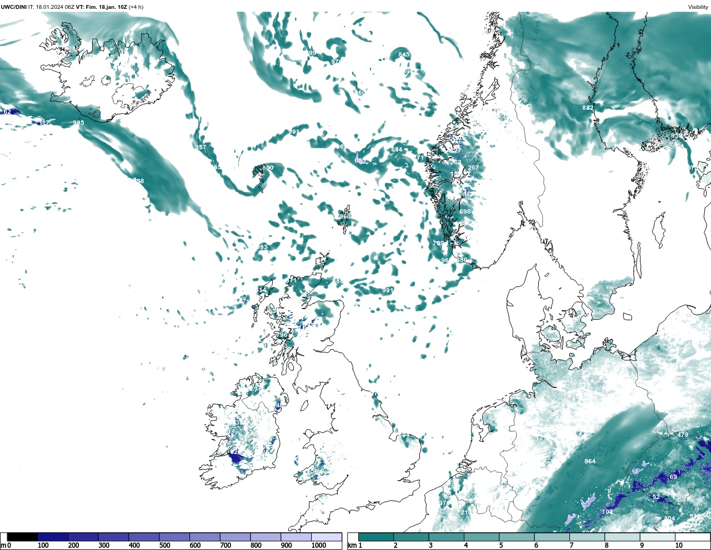The image size is (711, 550).
Task: Click the '1000' tick label on metre legend
Action: [319, 546]
